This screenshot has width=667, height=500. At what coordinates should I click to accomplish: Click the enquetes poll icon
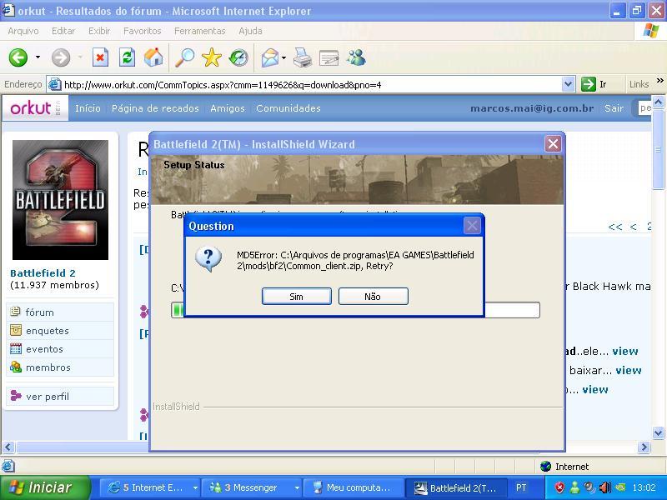(x=15, y=330)
